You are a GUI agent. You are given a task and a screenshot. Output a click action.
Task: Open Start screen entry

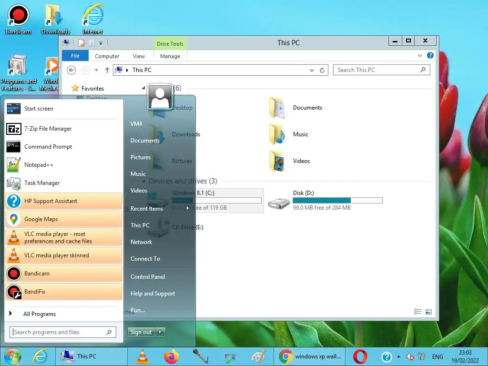(64, 109)
